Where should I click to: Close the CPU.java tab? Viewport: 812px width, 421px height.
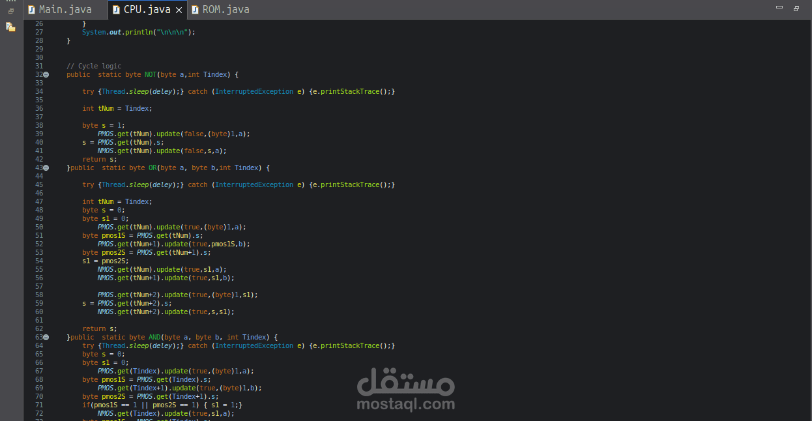pos(179,10)
